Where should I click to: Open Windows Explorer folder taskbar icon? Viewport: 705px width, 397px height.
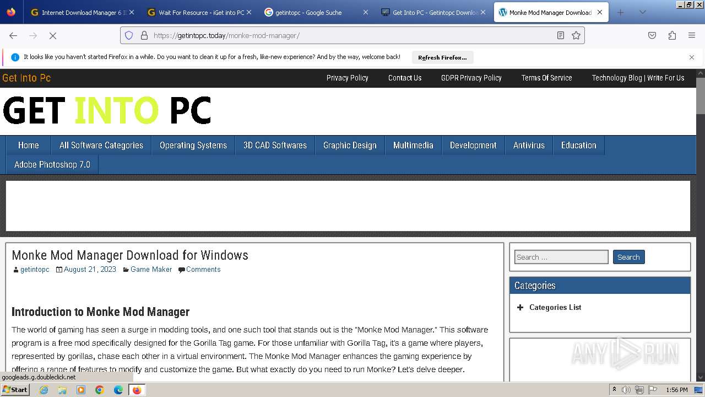click(62, 390)
